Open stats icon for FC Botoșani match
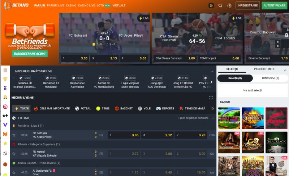The image size is (289, 176). click(101, 135)
